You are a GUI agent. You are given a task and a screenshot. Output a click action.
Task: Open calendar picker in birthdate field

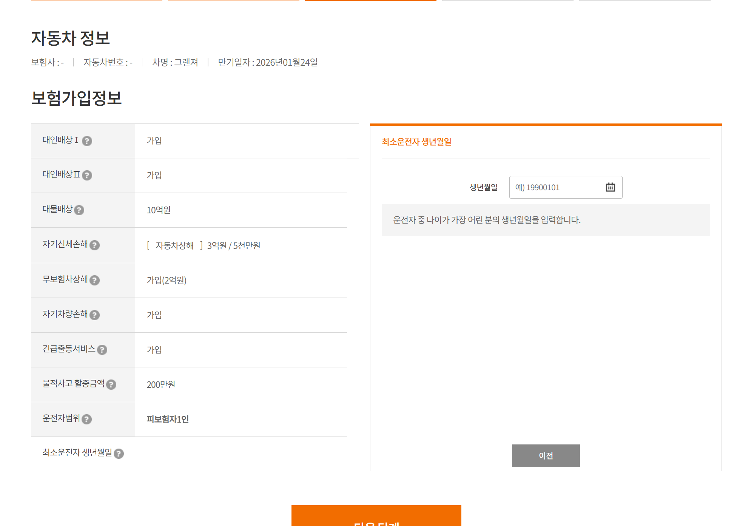610,187
